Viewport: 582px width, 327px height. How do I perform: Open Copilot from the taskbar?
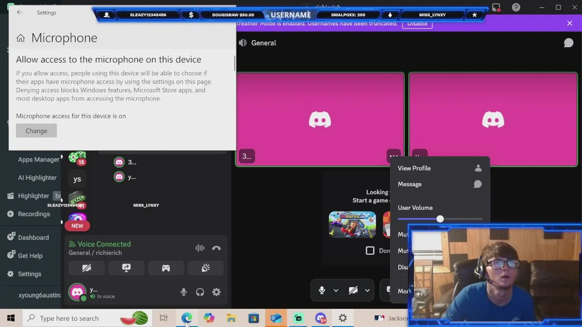click(209, 318)
